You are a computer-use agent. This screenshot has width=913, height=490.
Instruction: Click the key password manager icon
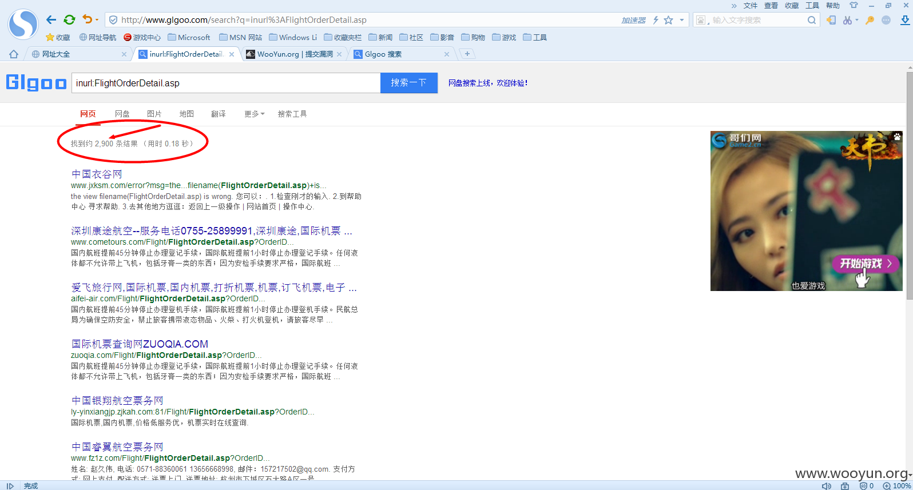pos(870,20)
